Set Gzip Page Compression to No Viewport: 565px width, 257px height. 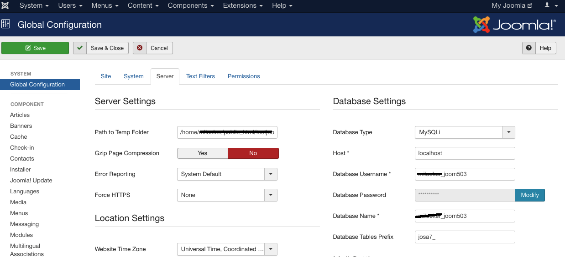pyautogui.click(x=253, y=153)
